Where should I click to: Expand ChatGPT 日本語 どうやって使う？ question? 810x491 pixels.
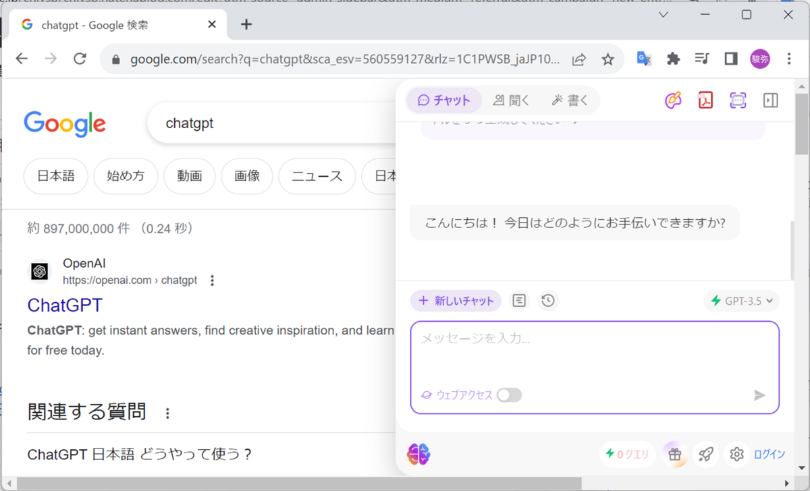139,455
